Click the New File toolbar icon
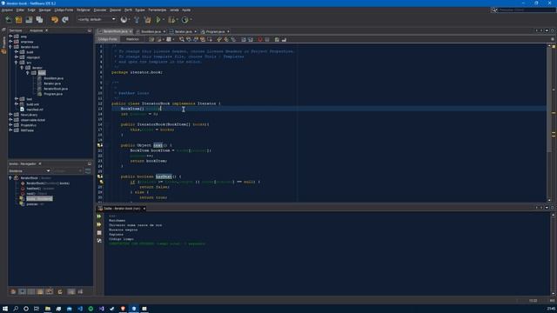This screenshot has width=557, height=313. pyautogui.click(x=8, y=20)
